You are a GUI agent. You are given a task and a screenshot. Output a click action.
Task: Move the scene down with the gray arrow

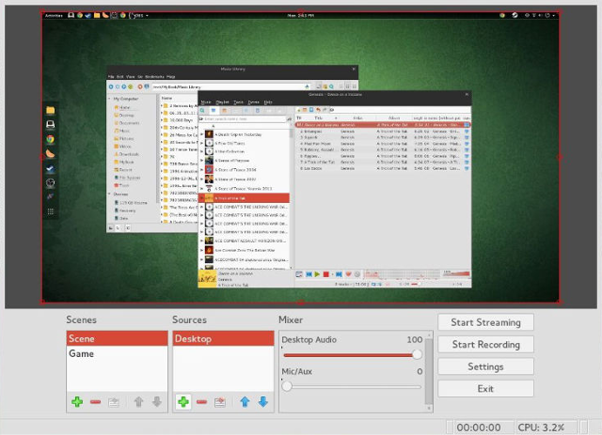(157, 401)
